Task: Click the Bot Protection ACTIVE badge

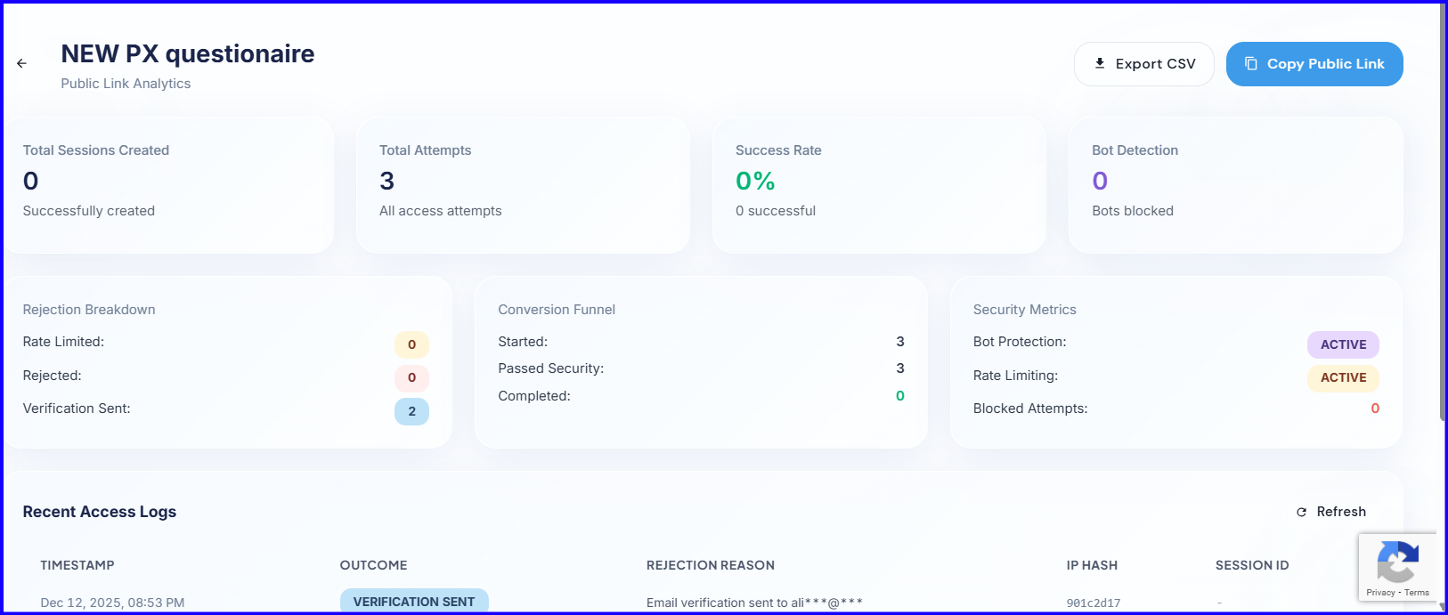Action: point(1343,344)
